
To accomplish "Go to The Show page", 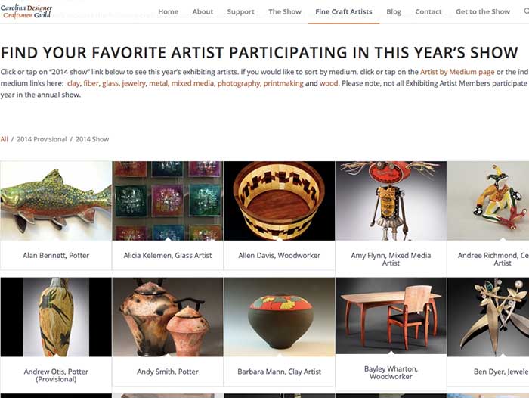I will (285, 11).
